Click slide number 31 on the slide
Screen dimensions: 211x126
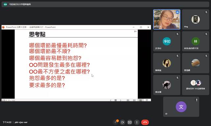pos(135,31)
